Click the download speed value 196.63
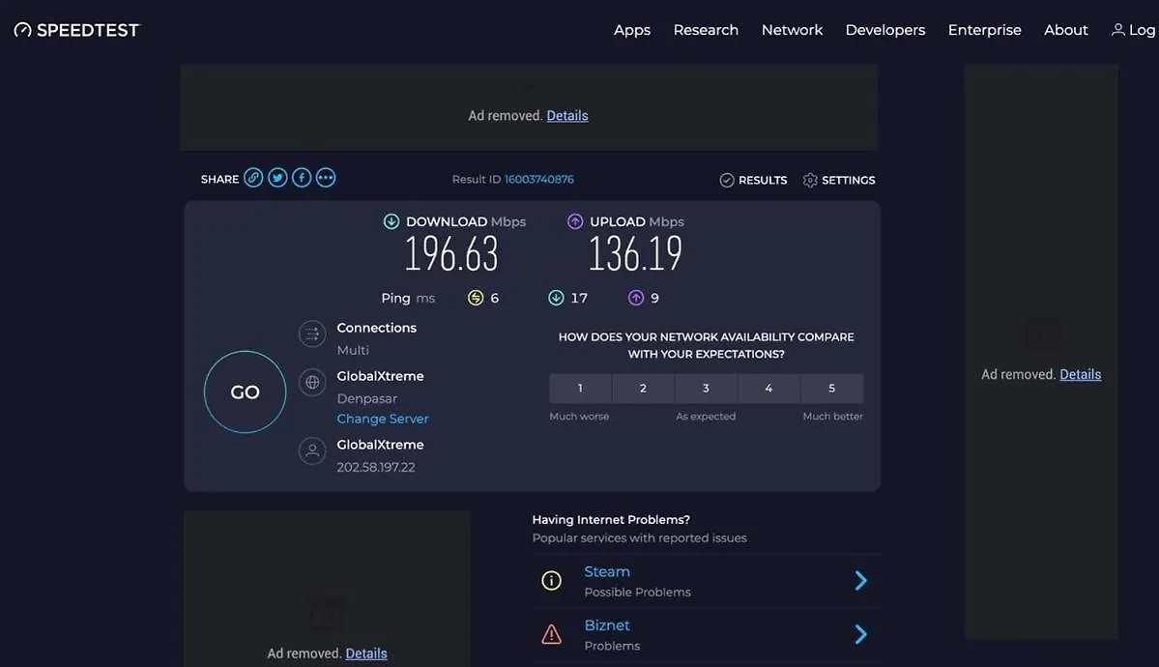This screenshot has height=667, width=1159. [x=451, y=253]
